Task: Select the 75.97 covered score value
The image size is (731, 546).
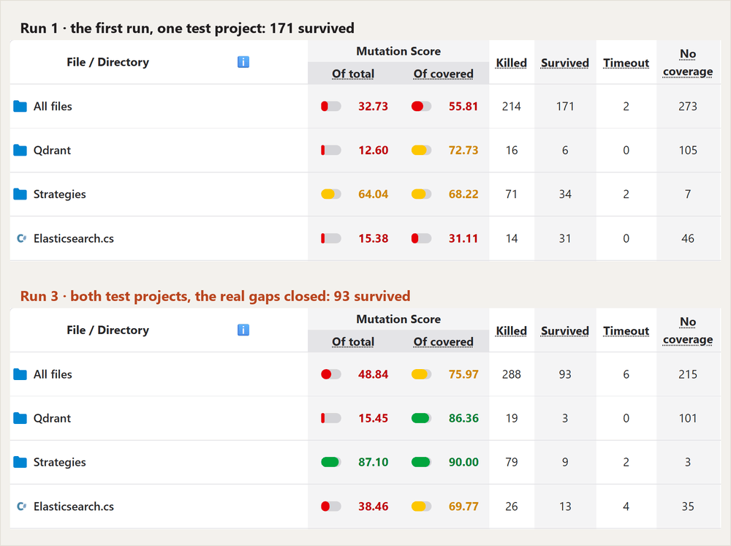Action: [463, 374]
